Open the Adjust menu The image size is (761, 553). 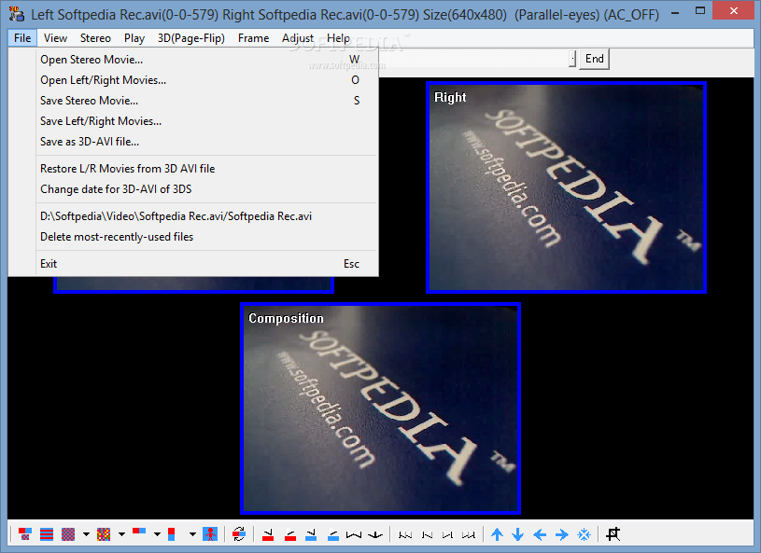click(298, 38)
